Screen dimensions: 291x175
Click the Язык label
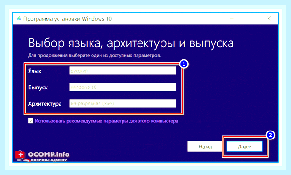(35, 71)
